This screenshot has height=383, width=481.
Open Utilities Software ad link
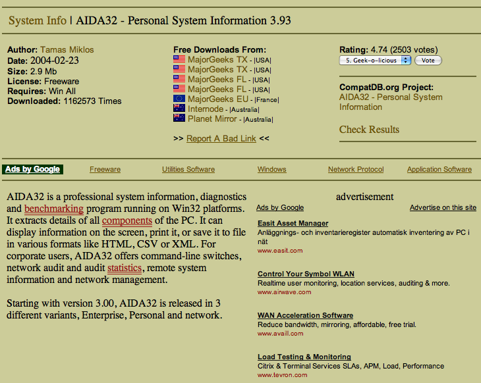pyautogui.click(x=188, y=169)
